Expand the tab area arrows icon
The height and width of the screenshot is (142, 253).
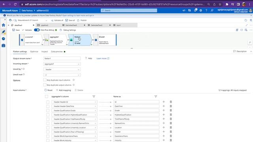click(247, 25)
